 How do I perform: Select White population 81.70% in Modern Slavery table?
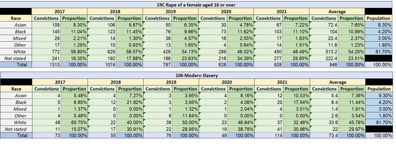378,122
